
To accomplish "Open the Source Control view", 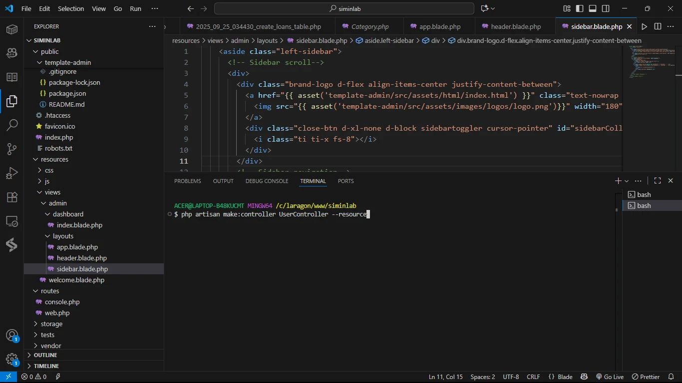I will pyautogui.click(x=12, y=149).
